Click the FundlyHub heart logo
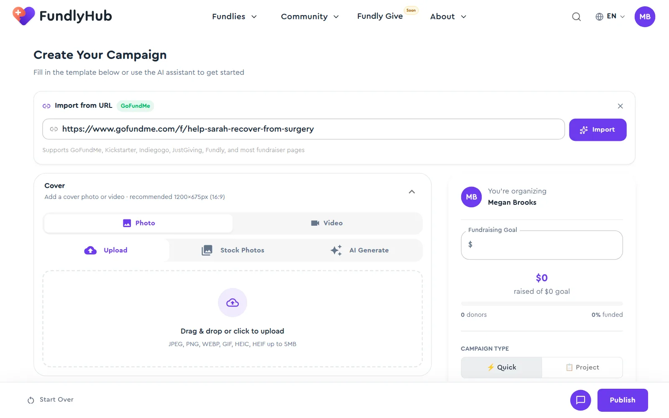 point(23,16)
